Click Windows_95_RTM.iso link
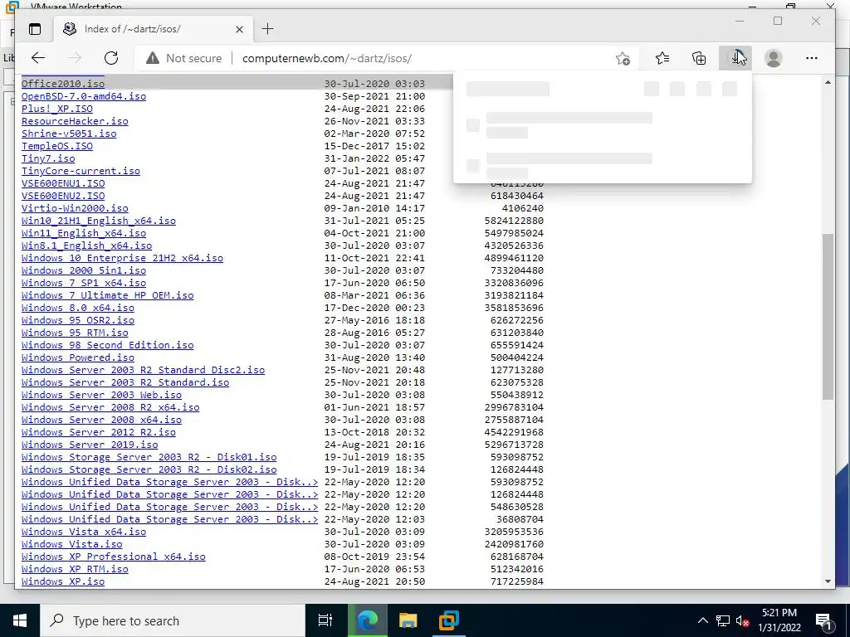 [x=75, y=333]
